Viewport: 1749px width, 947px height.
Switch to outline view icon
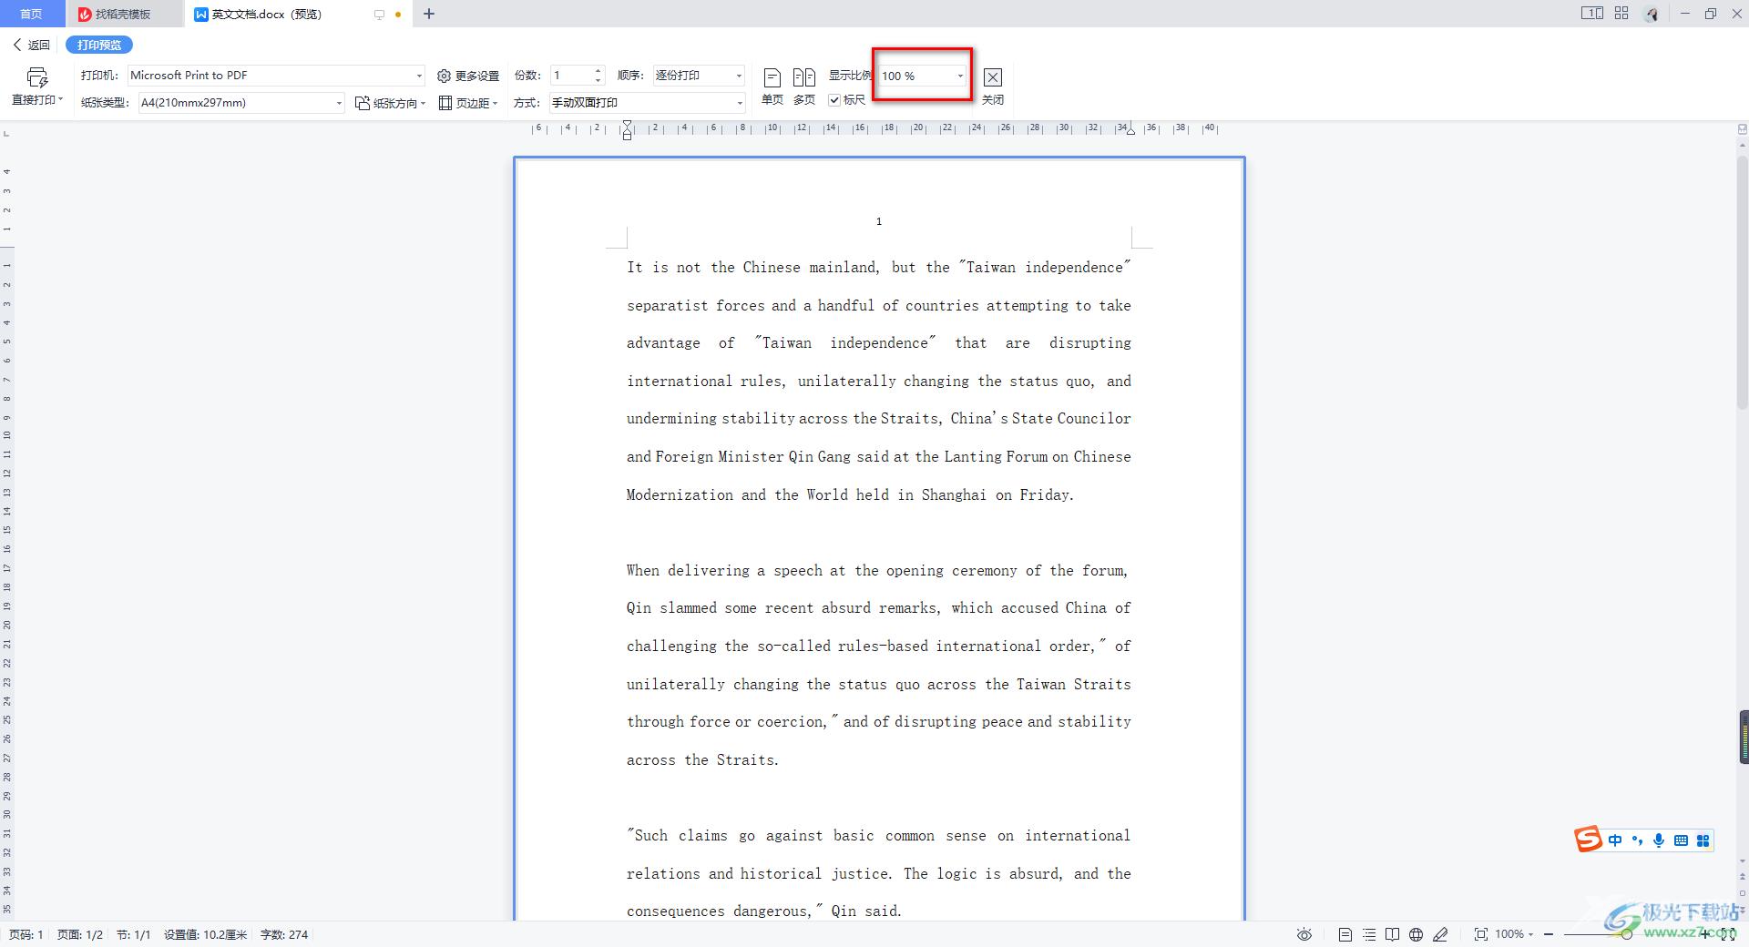(1369, 934)
